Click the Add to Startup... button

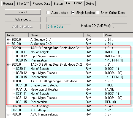(x=23, y=27)
